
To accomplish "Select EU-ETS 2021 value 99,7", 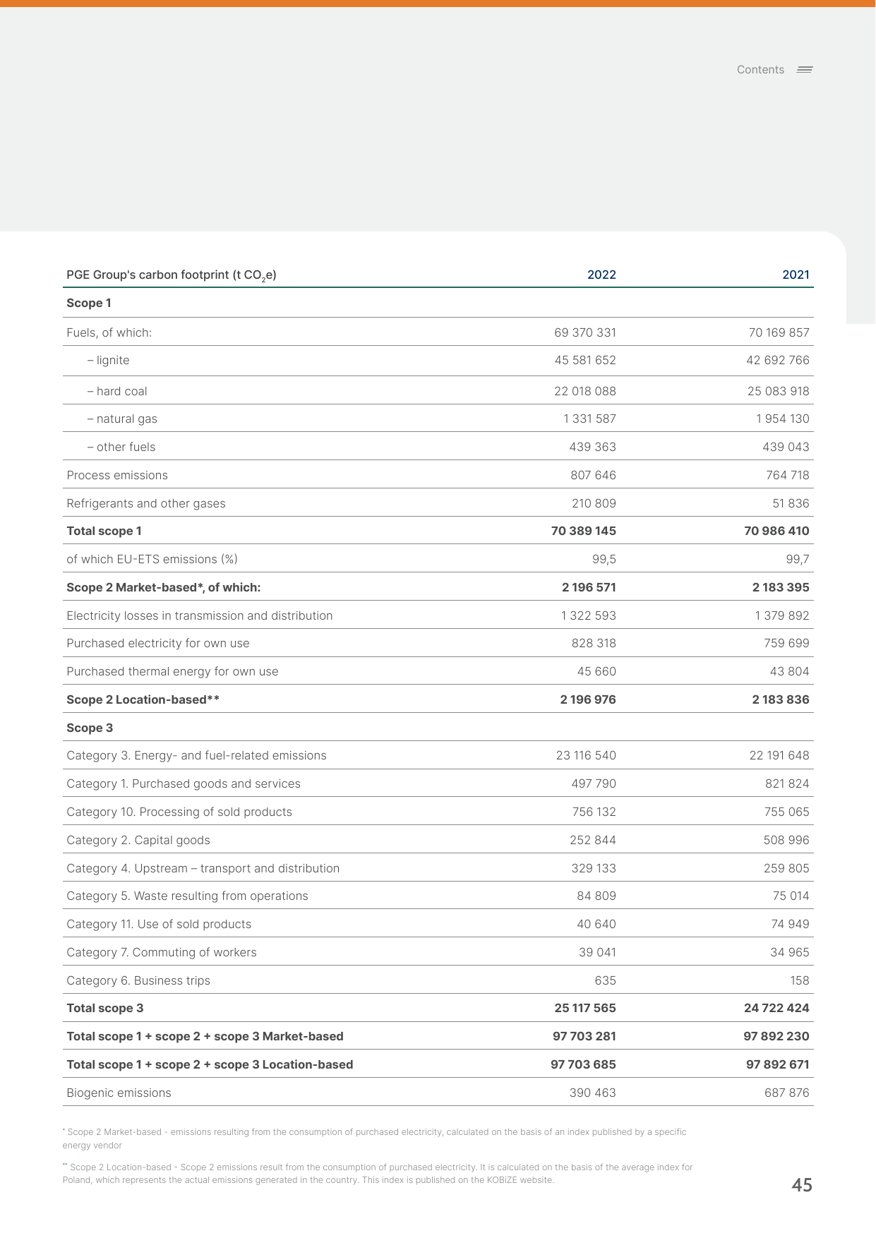I will 798,559.
